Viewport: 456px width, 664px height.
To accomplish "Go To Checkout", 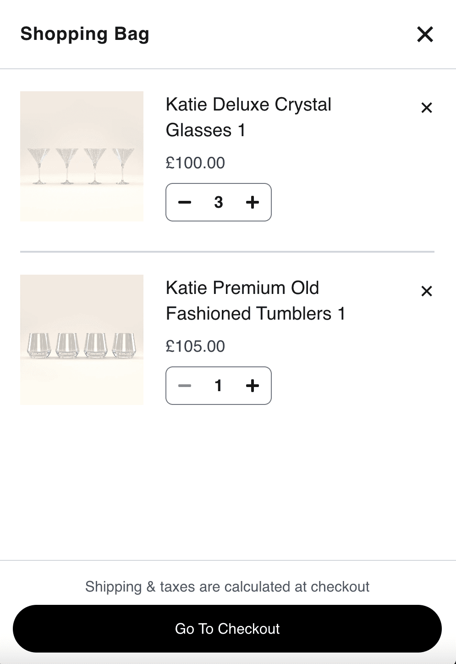I will click(x=227, y=629).
